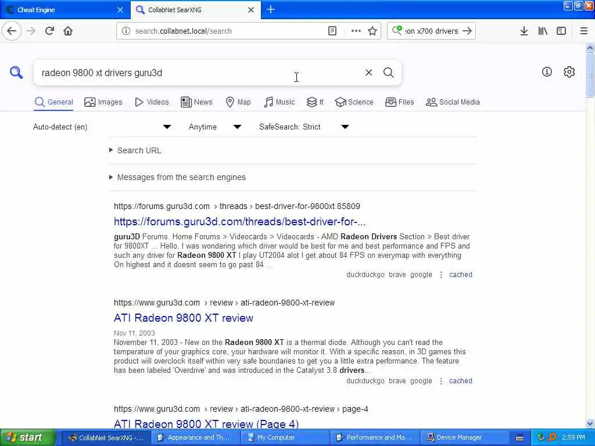Click the vertical scrollbar thumb
Screen dimensions: 595x446
tap(590, 74)
